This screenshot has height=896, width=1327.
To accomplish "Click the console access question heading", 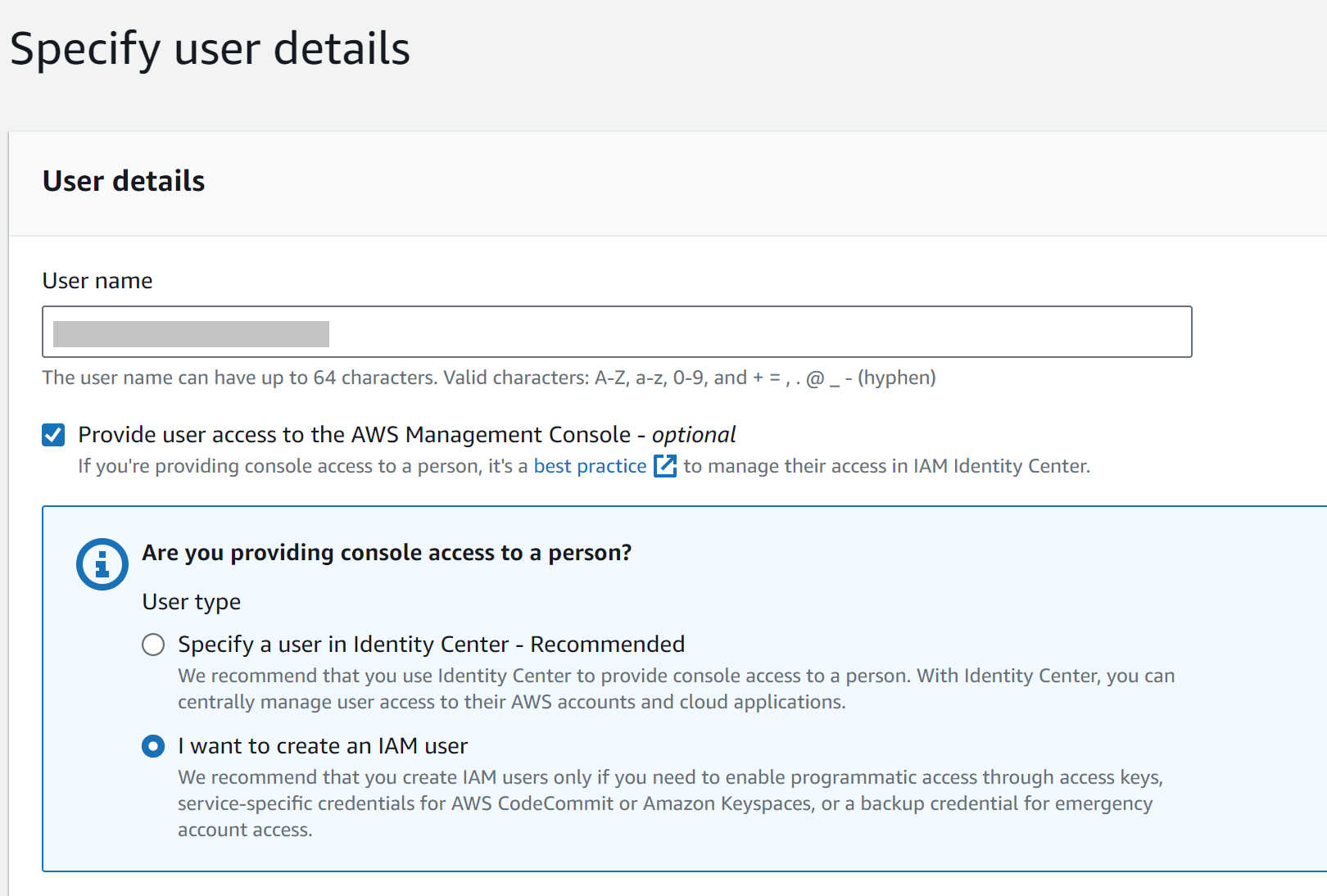I will tap(387, 552).
